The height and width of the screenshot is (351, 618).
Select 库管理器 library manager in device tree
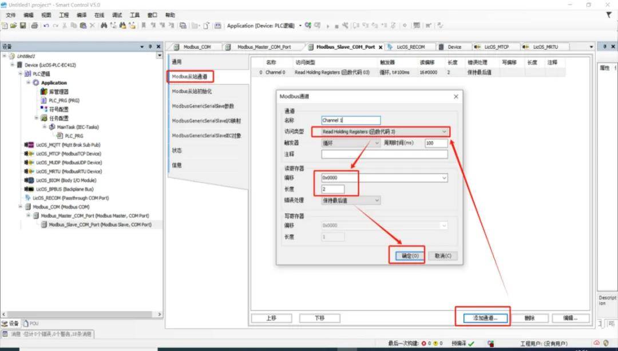[58, 92]
